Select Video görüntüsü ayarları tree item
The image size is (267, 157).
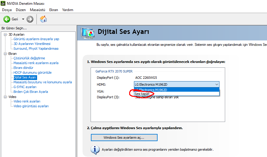point(31,106)
